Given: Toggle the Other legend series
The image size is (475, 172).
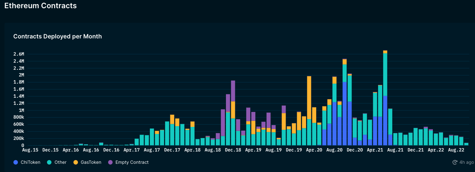Looking at the screenshot, I should tap(56, 162).
